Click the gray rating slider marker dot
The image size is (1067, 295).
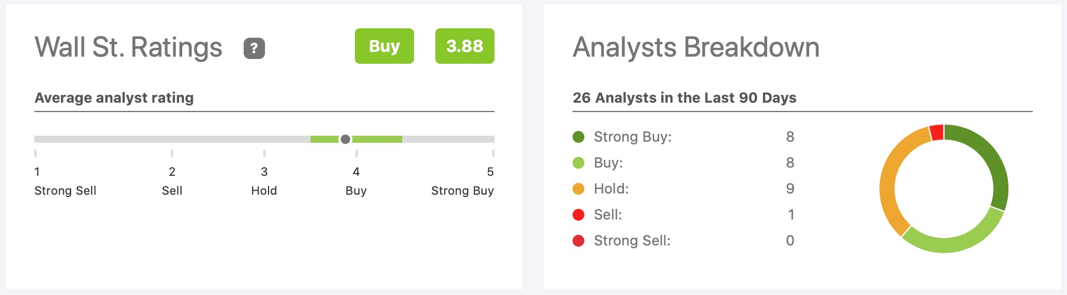[x=345, y=139]
